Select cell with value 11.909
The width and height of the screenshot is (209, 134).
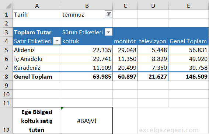click(x=87, y=68)
